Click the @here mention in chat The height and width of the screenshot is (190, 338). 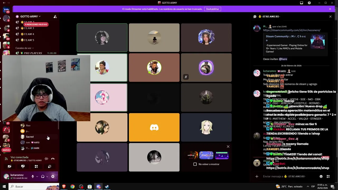[x=283, y=59]
